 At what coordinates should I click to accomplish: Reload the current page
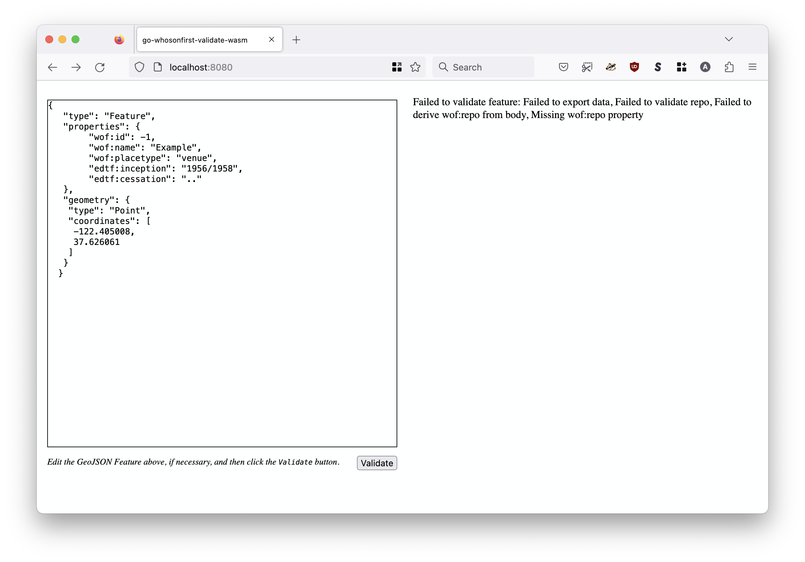click(x=100, y=67)
